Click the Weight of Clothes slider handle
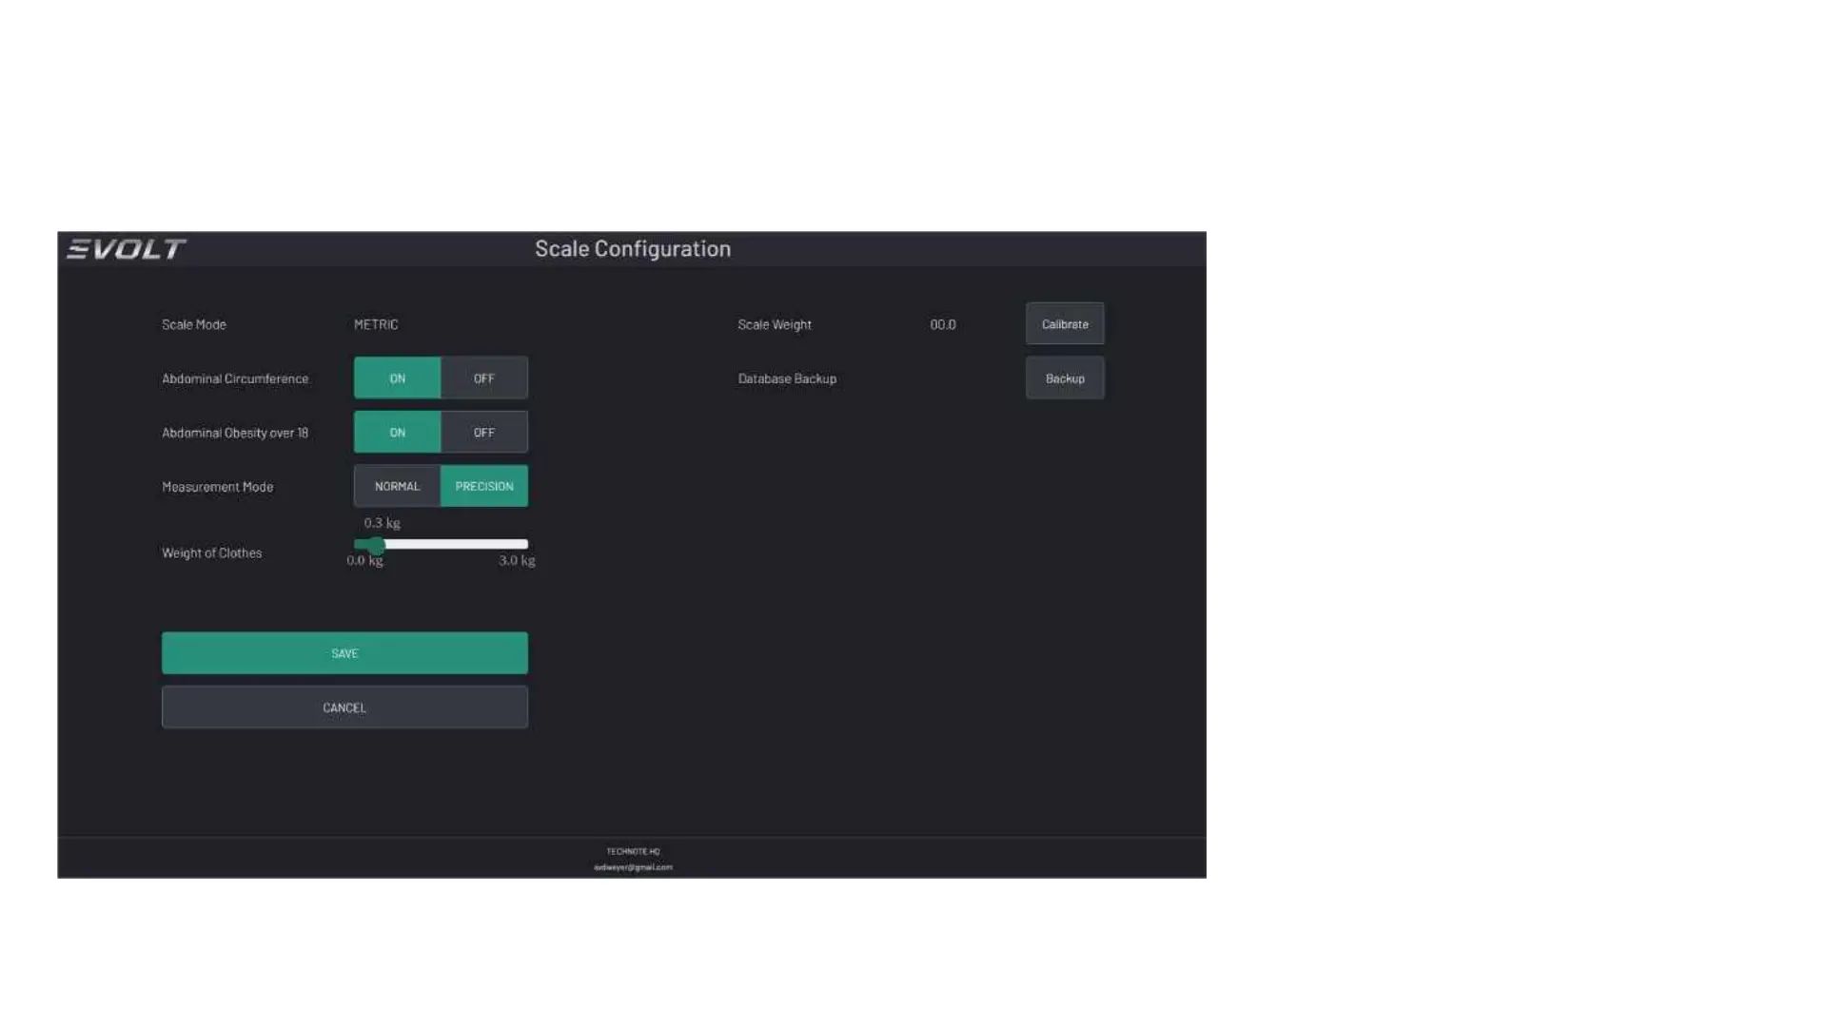The image size is (1827, 1027). click(377, 545)
